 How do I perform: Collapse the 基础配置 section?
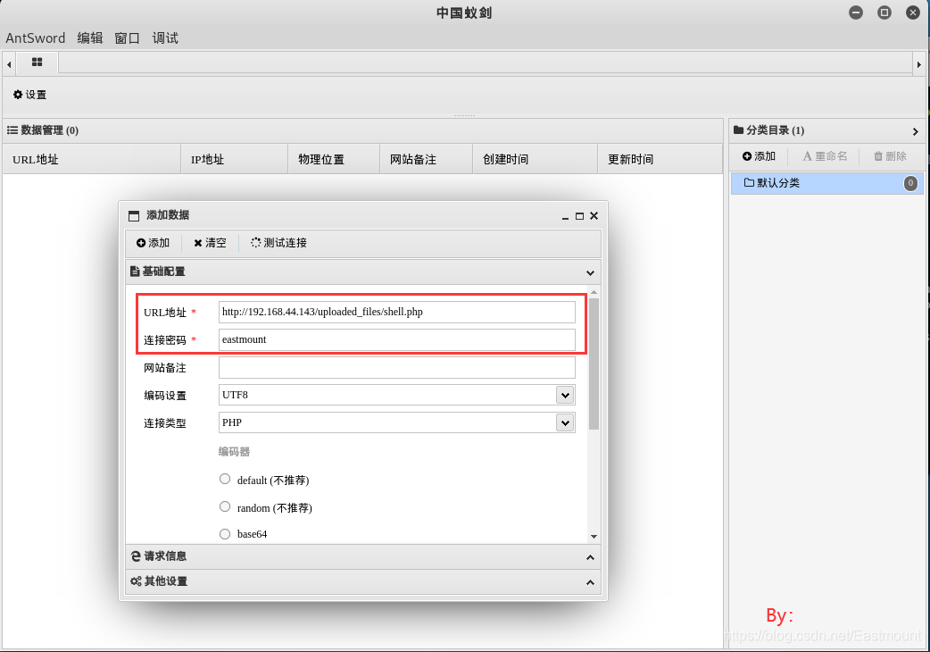pyautogui.click(x=590, y=273)
